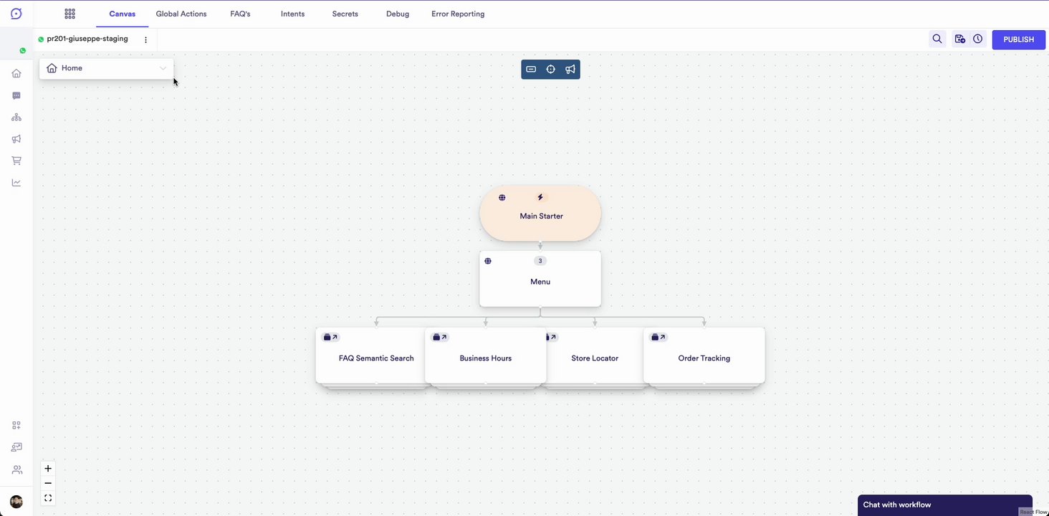Screen dimensions: 1049x516
Task: Open the team users sidebar icon
Action: click(x=16, y=470)
